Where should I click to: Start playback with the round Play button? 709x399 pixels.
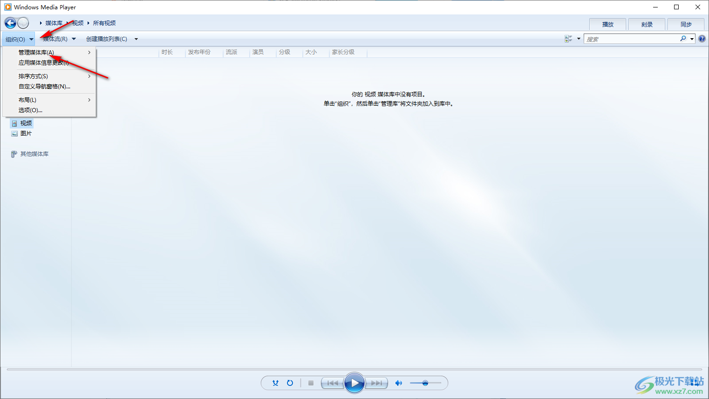point(354,383)
